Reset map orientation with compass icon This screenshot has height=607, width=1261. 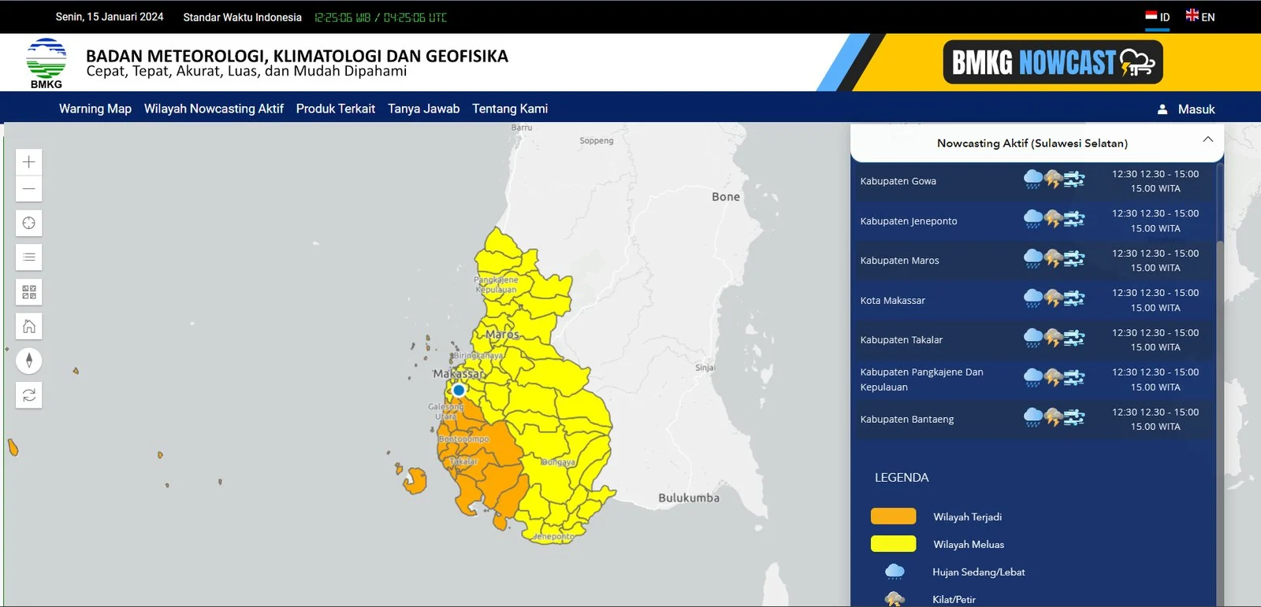(29, 361)
